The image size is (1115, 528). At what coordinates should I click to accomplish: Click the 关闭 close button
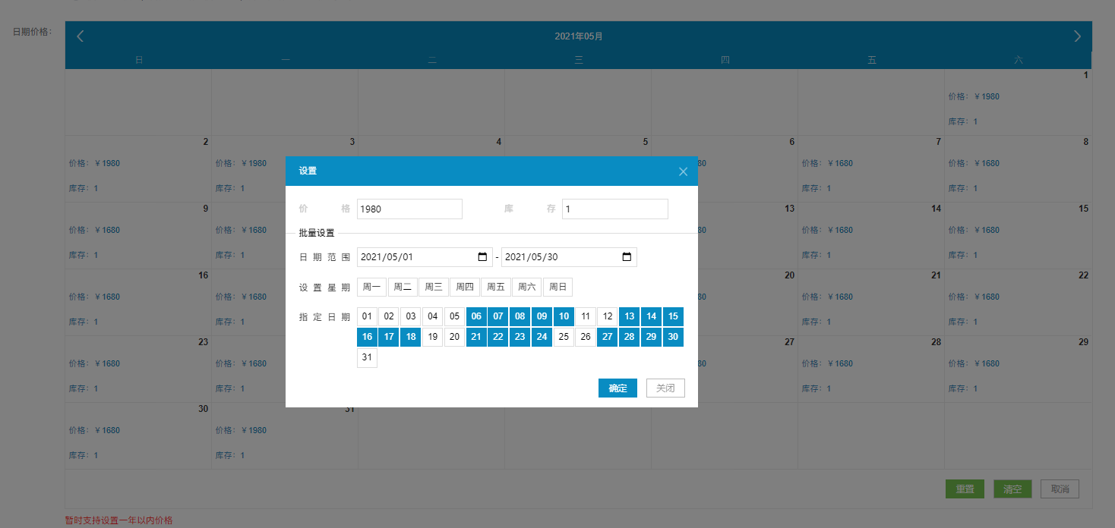665,388
